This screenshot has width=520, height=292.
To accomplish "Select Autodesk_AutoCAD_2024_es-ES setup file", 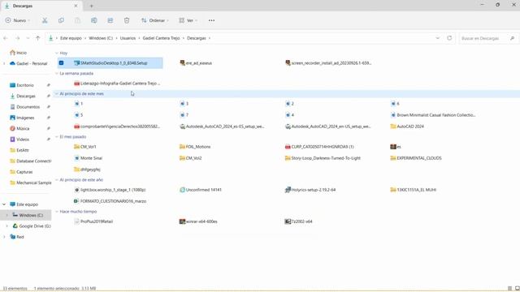I will 222,127.
